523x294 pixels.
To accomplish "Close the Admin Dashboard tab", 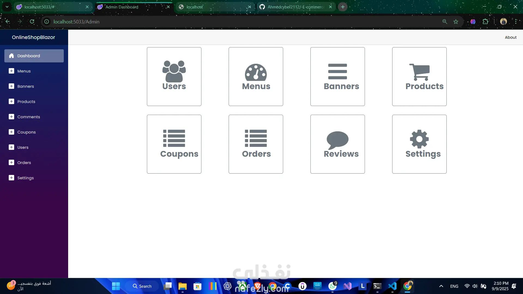I will [168, 7].
